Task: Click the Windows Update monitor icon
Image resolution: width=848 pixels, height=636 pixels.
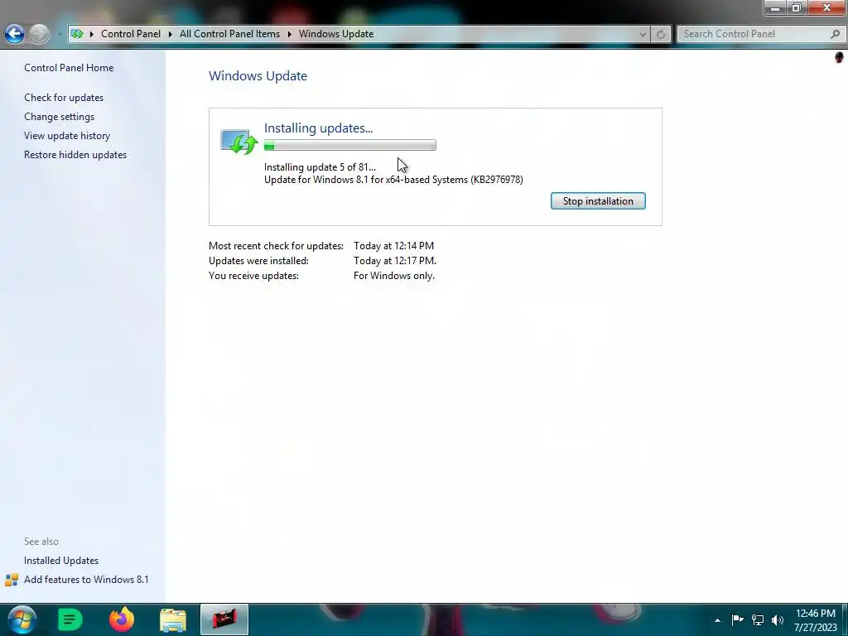Action: point(239,142)
